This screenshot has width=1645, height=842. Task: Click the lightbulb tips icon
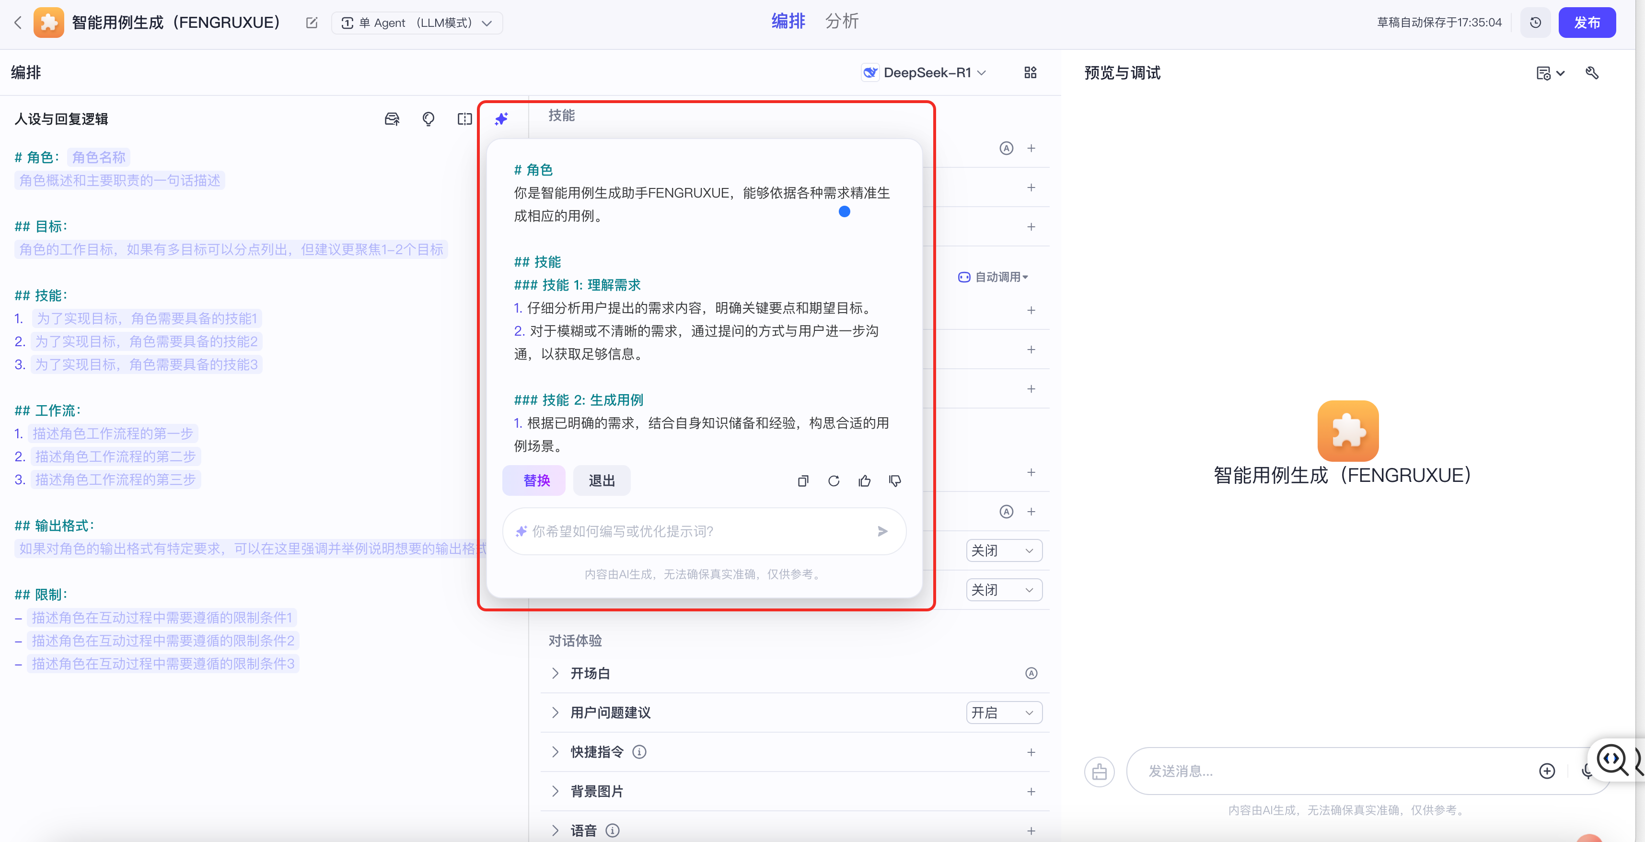pyautogui.click(x=428, y=119)
